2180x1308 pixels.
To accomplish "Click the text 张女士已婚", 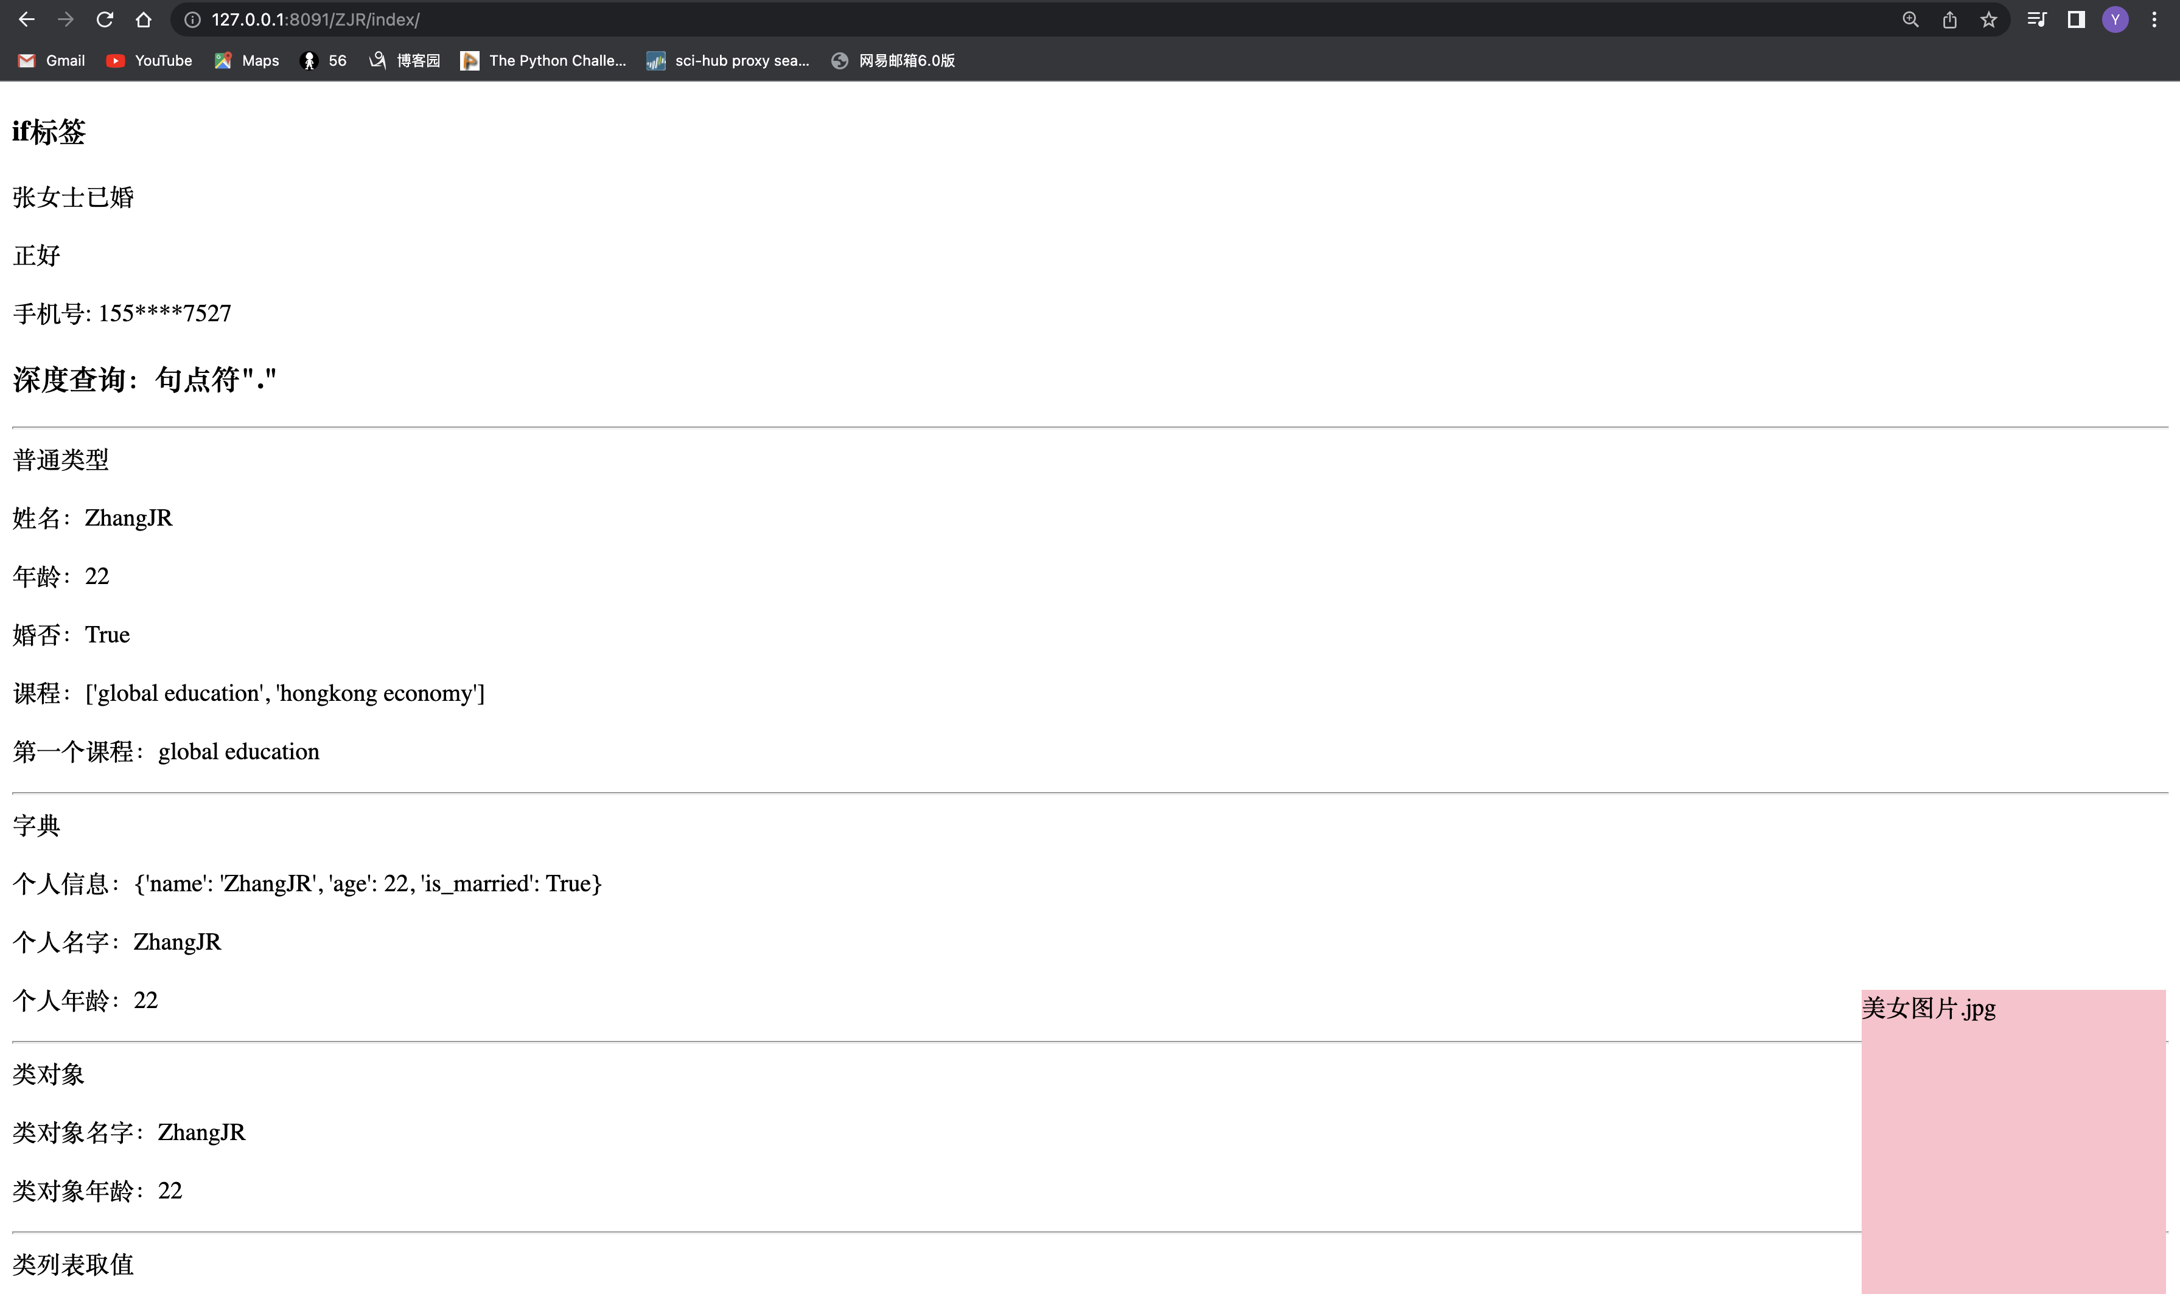I will (x=73, y=197).
